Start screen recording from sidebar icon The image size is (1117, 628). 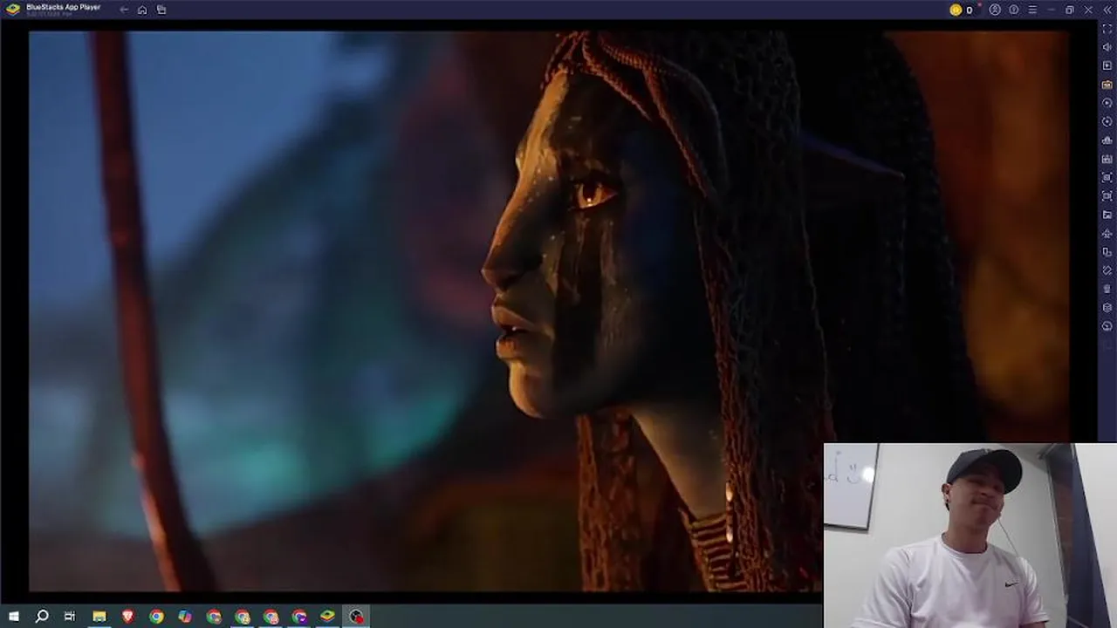click(x=1107, y=196)
